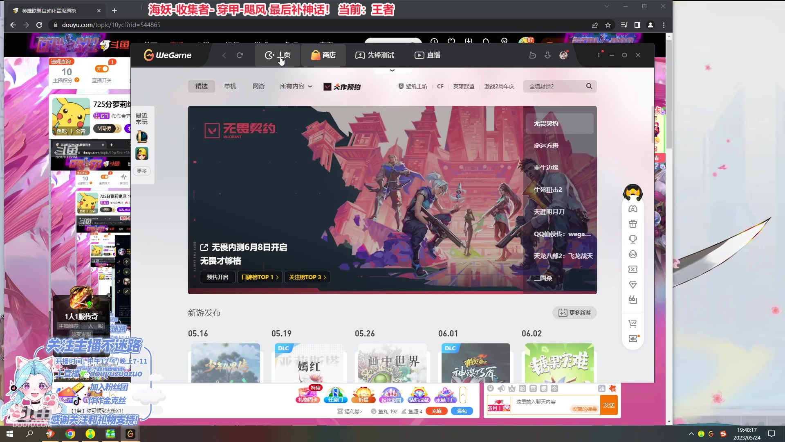Open the 礼物周卡 gift icon
This screenshot has width=785, height=442.
(x=308, y=395)
